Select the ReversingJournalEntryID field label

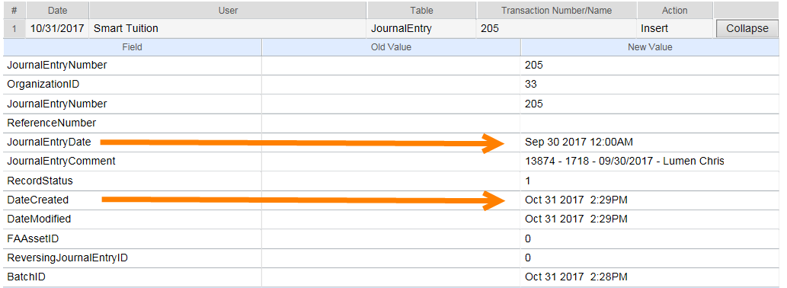point(67,258)
